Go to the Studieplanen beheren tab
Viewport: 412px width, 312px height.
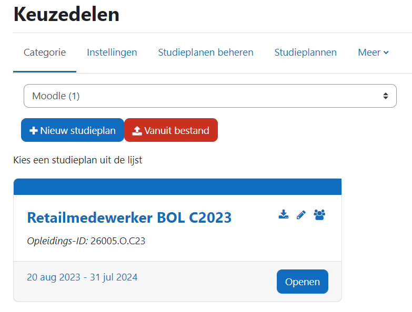[x=206, y=53]
